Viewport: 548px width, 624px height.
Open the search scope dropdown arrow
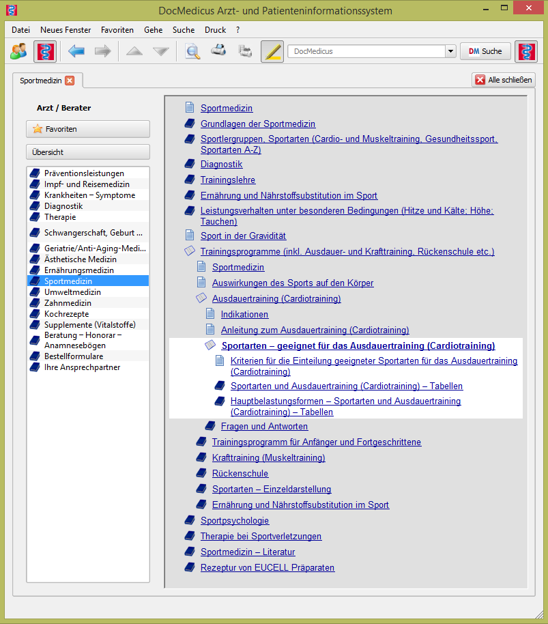coord(450,51)
